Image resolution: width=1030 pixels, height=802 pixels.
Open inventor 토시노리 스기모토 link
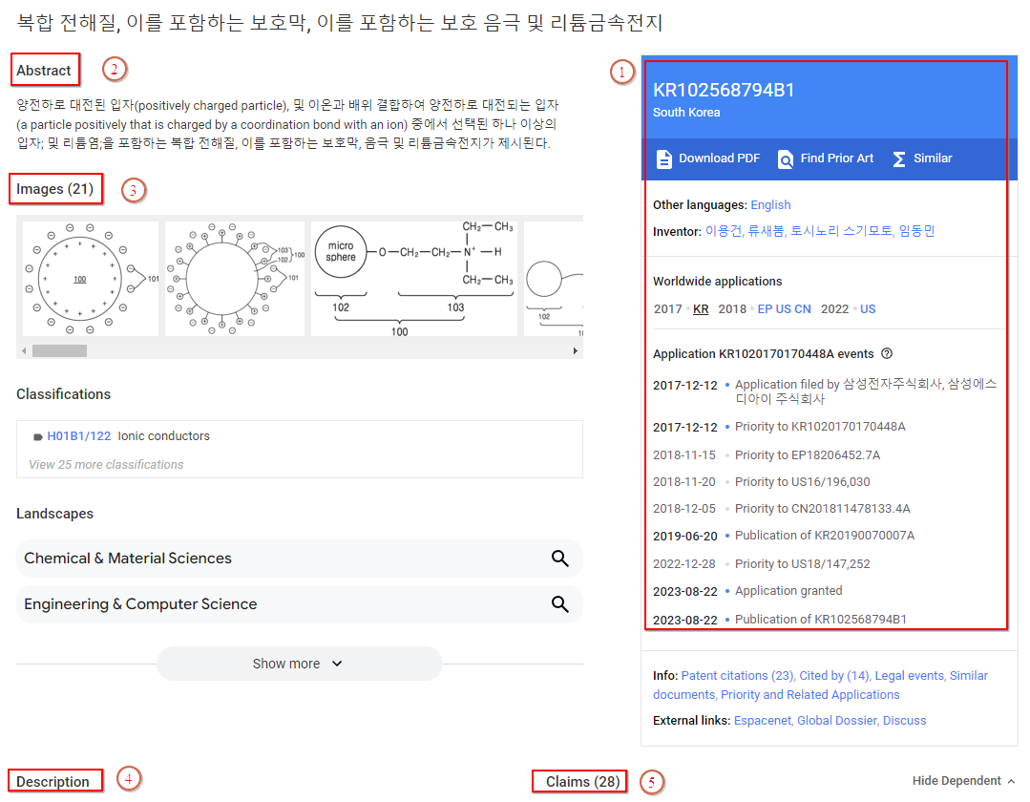(842, 231)
